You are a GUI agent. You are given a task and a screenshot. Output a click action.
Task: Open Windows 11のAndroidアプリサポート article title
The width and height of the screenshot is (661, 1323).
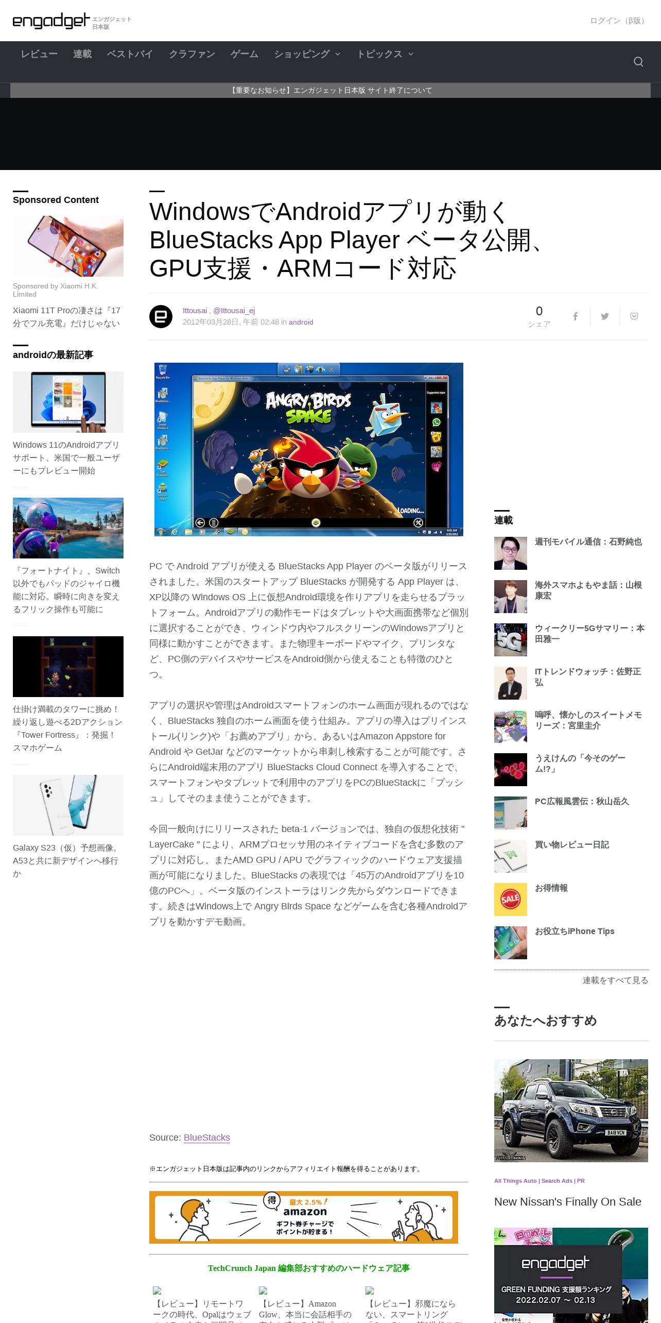66,457
